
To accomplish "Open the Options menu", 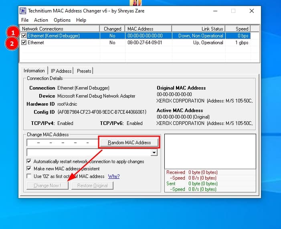I will coord(62,20).
